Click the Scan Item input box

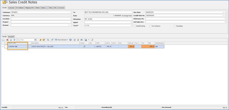point(26,40)
